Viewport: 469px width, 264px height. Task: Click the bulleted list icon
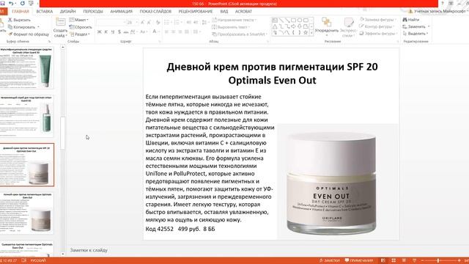coord(166,23)
